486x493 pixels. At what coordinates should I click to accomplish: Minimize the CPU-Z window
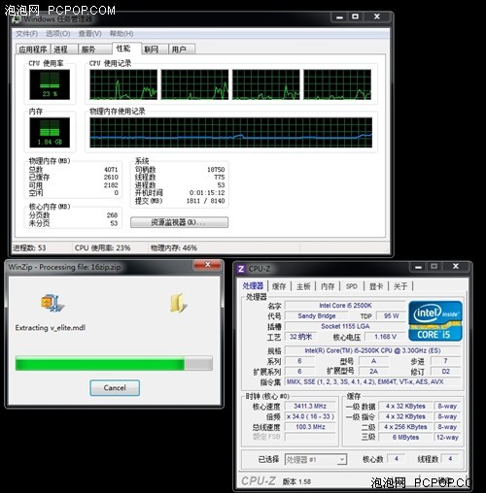tap(418, 267)
